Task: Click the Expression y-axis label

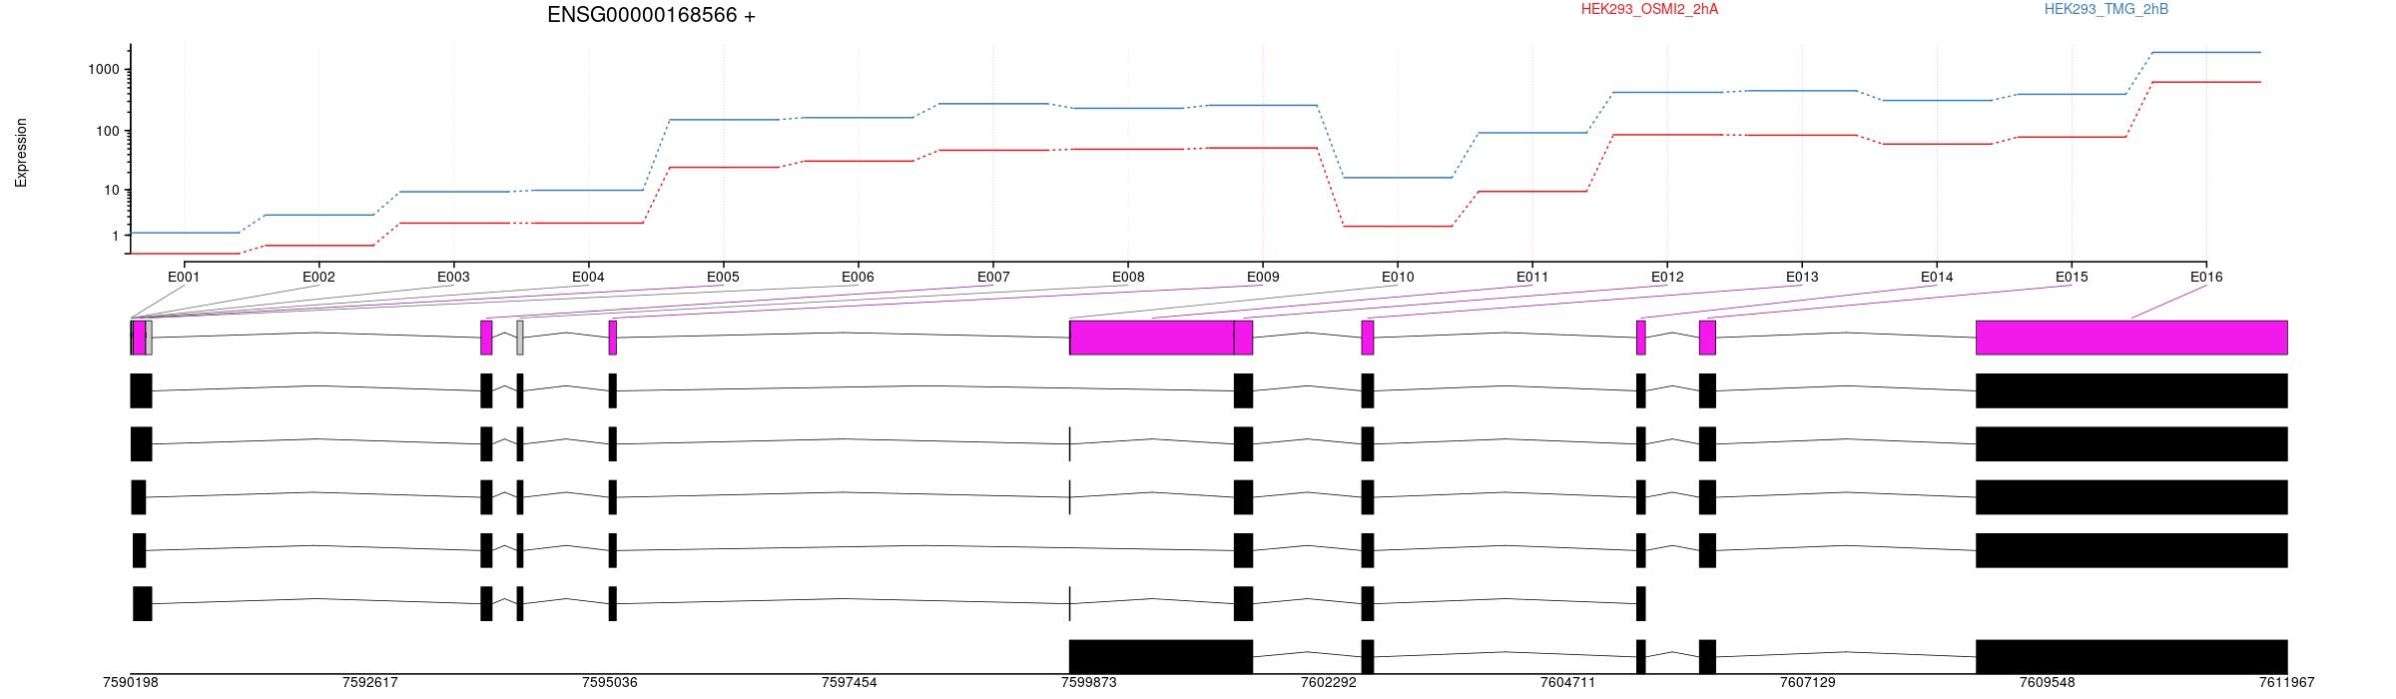Action: pos(21,153)
